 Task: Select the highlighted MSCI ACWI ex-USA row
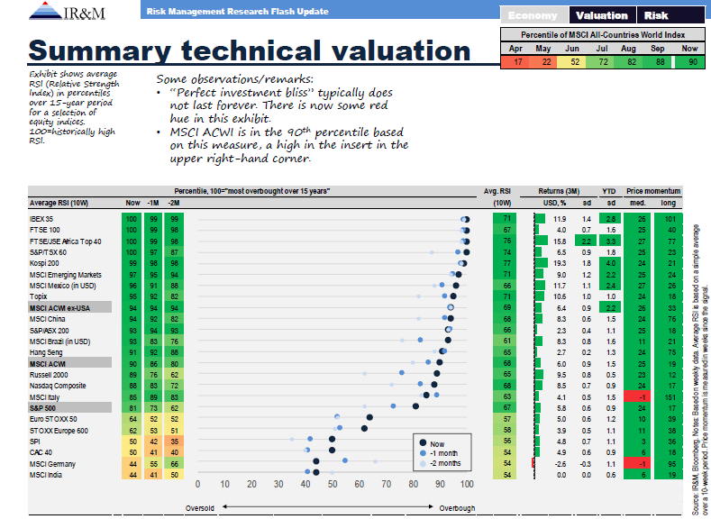click(69, 308)
